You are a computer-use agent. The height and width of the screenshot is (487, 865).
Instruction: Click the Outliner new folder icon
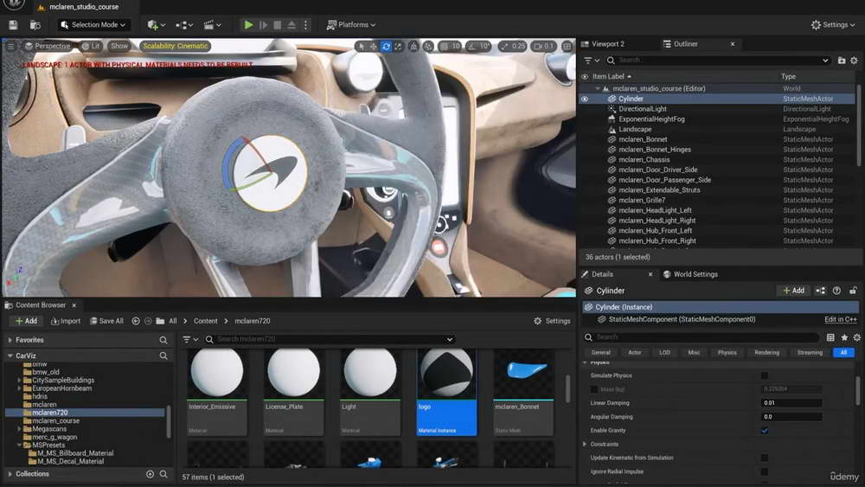[842, 61]
